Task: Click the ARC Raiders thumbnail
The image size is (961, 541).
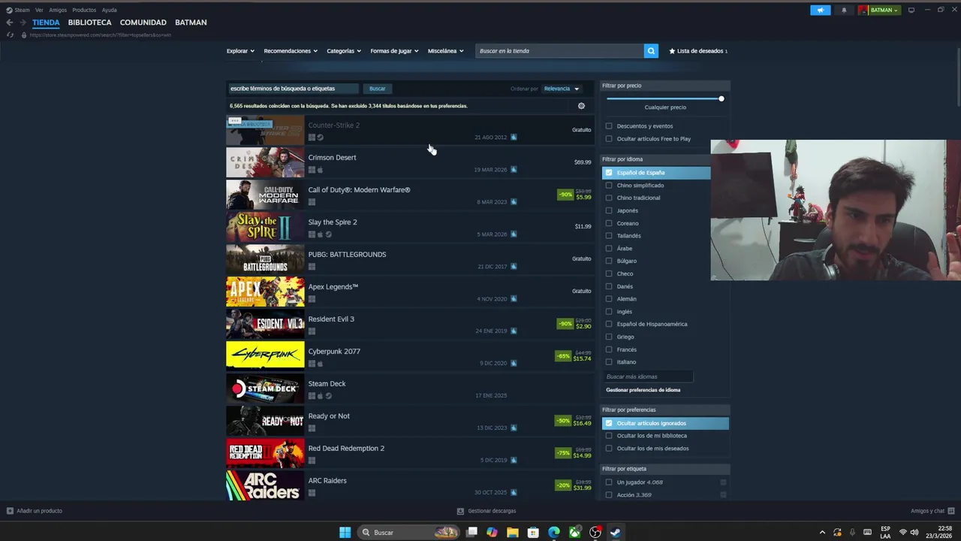Action: click(265, 485)
